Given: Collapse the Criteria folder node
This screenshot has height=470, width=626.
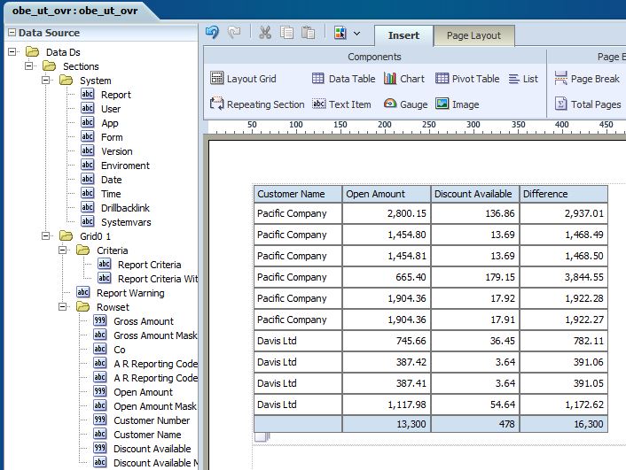Looking at the screenshot, I should [62, 250].
